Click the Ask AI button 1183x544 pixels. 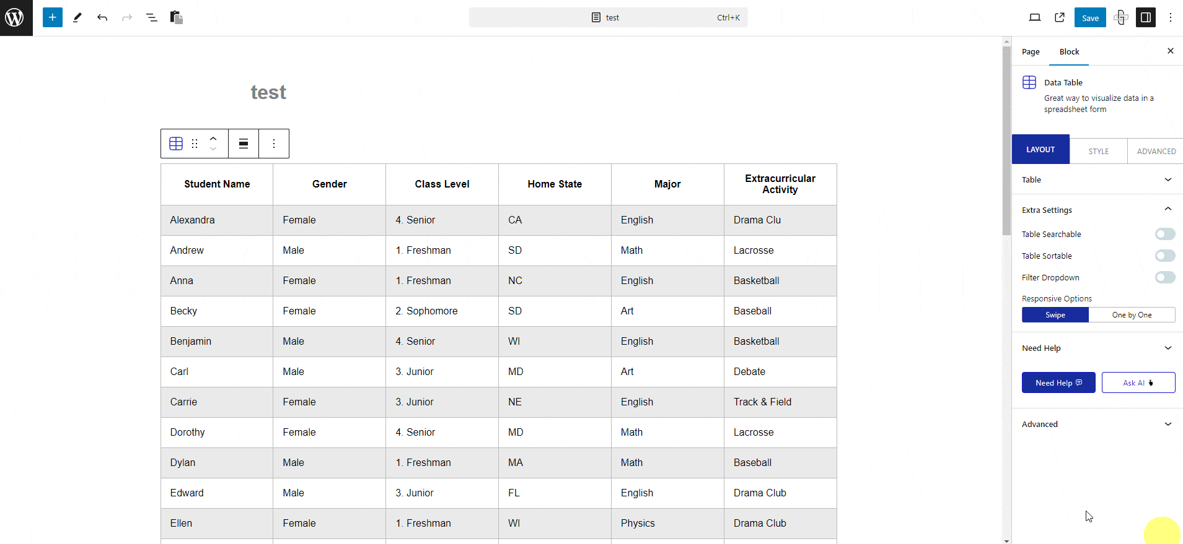pyautogui.click(x=1138, y=382)
